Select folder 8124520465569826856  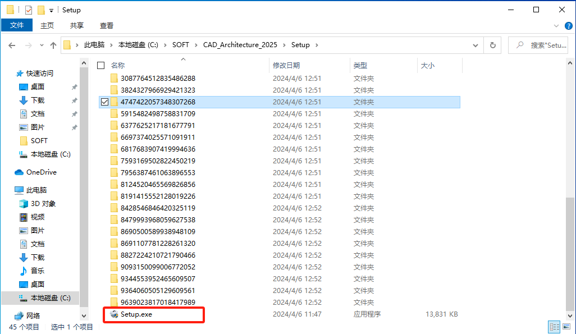pos(158,184)
